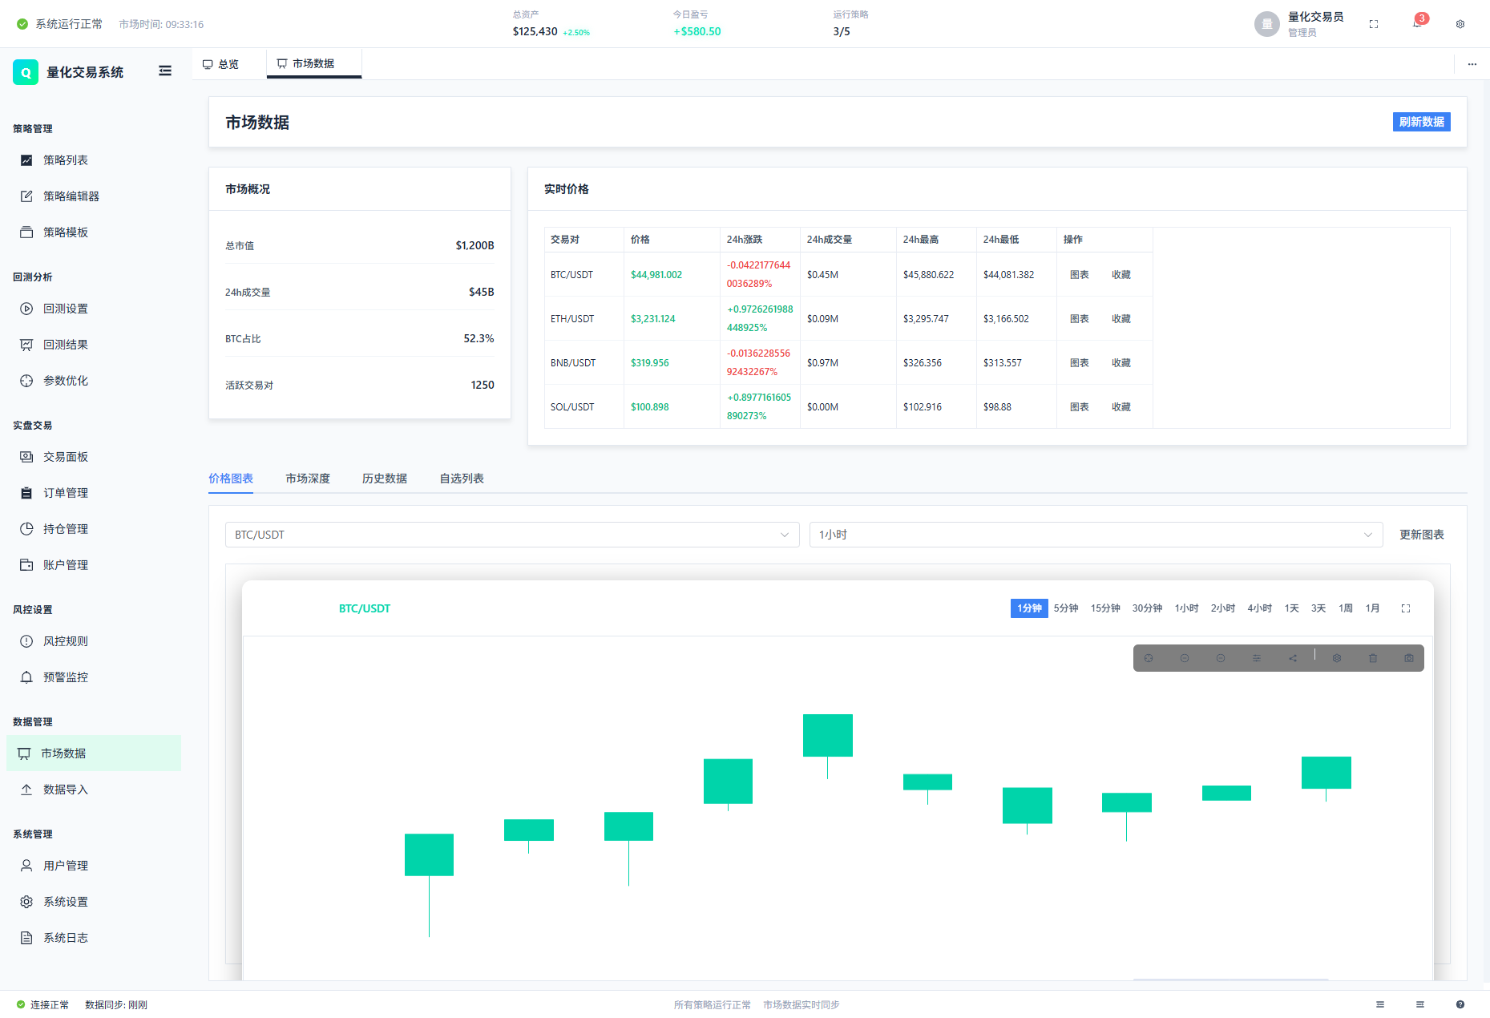Open the notifications bell with badge 3
Screen dimensions: 1490x1018
[x=1417, y=23]
